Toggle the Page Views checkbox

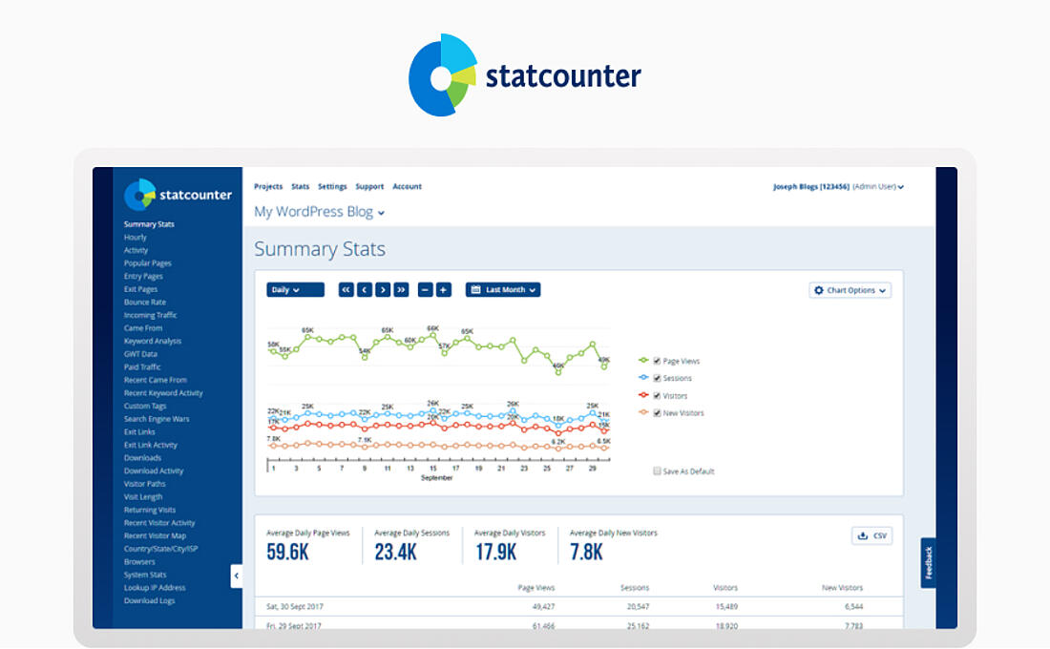pyautogui.click(x=657, y=361)
